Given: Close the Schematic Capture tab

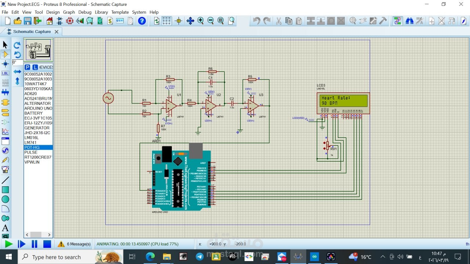Looking at the screenshot, I should point(57,32).
